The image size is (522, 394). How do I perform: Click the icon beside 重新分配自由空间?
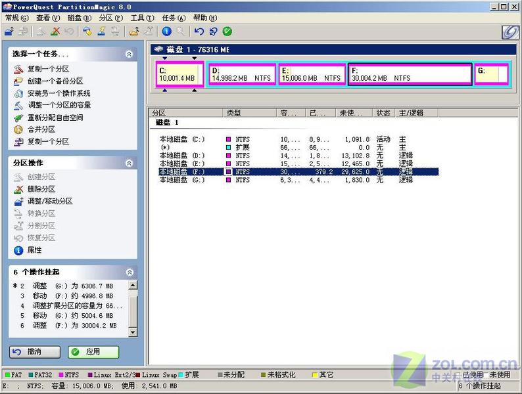[x=18, y=118]
